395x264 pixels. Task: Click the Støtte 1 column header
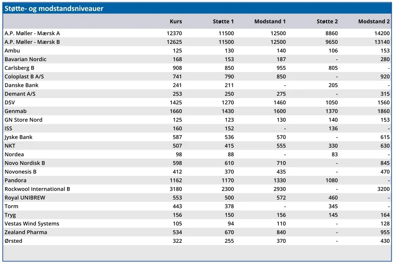pyautogui.click(x=223, y=22)
